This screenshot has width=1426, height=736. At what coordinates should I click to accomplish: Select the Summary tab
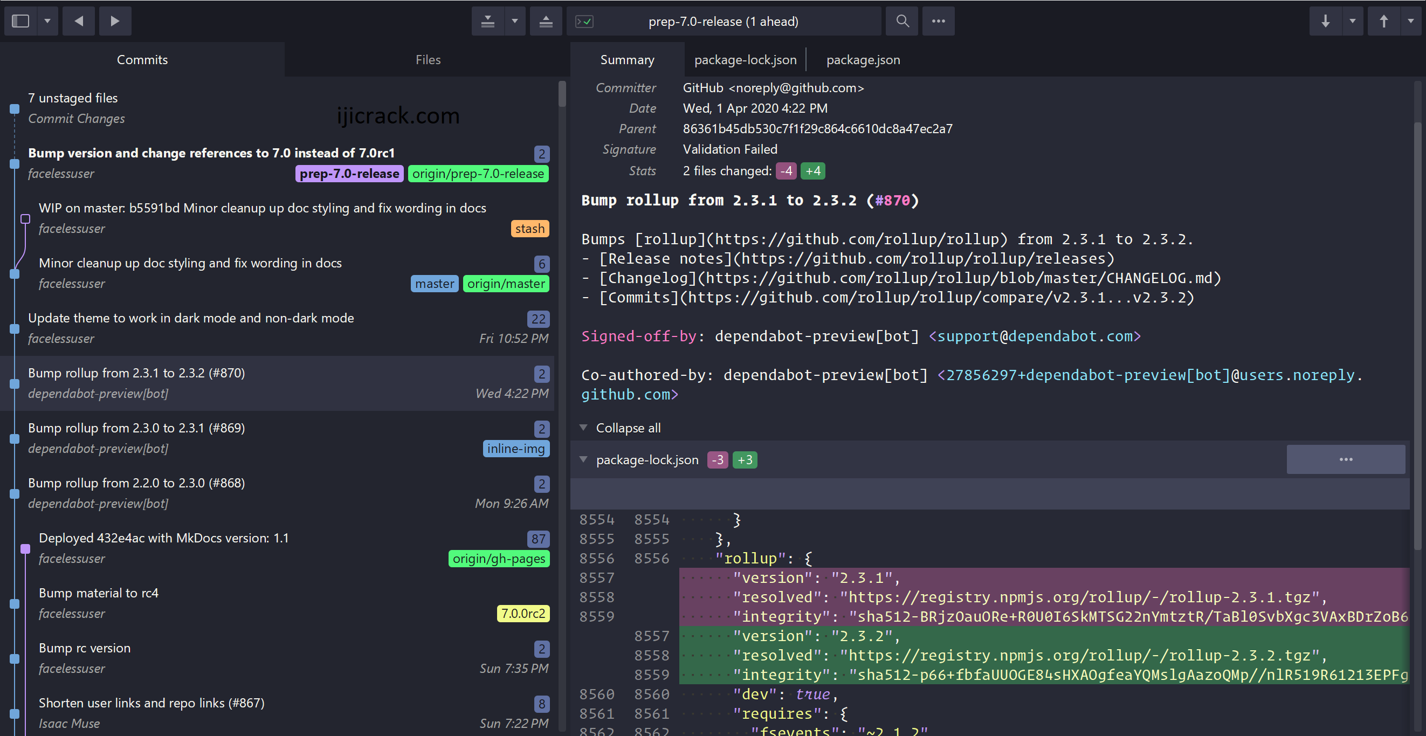628,59
